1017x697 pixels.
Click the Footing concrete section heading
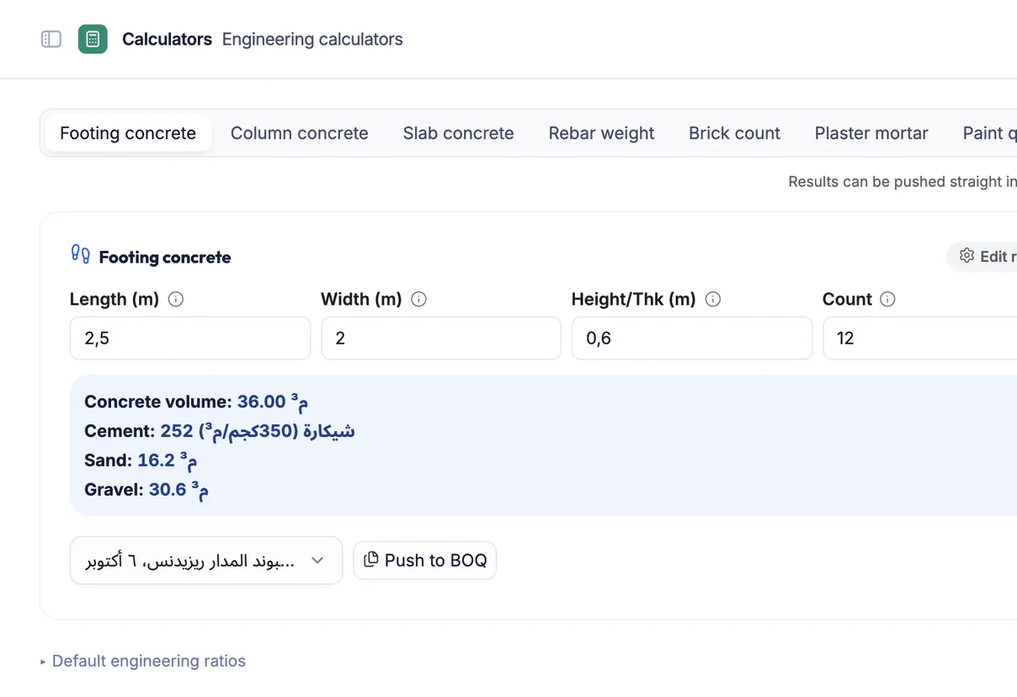pos(165,258)
